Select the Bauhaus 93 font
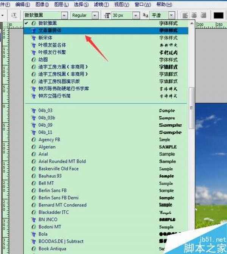 (x=106, y=176)
